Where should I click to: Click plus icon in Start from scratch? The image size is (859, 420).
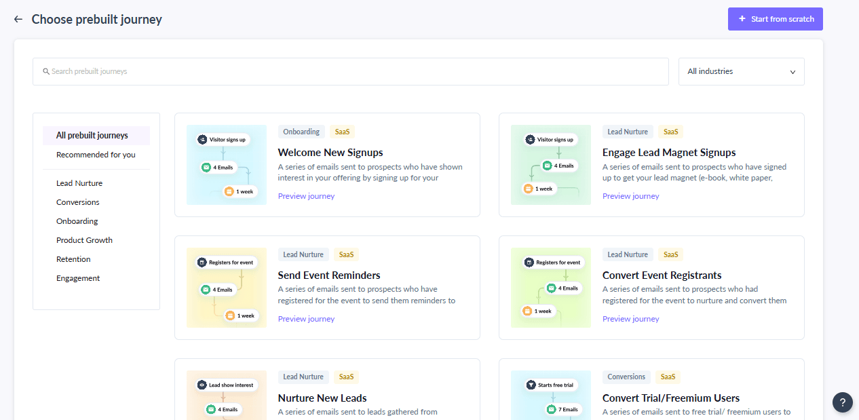(x=742, y=19)
